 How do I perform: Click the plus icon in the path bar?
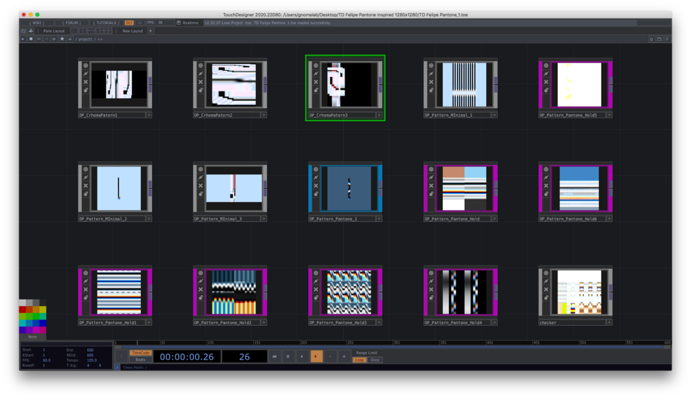coord(54,38)
